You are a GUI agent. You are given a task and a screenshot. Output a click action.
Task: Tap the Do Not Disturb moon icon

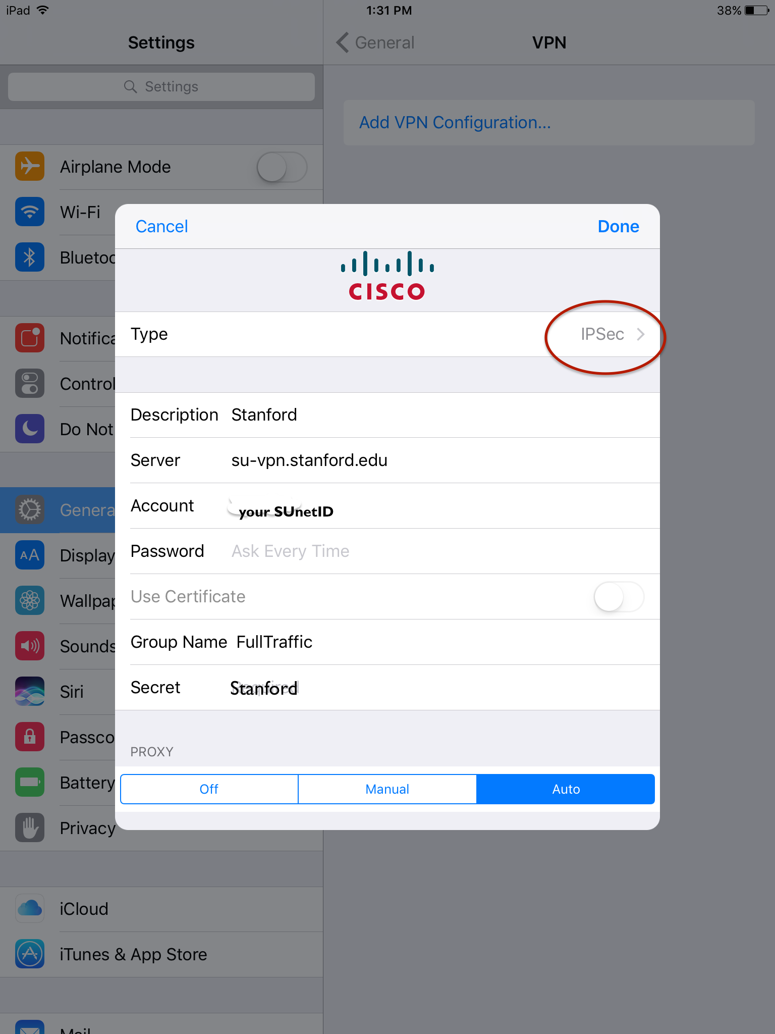[x=30, y=429]
